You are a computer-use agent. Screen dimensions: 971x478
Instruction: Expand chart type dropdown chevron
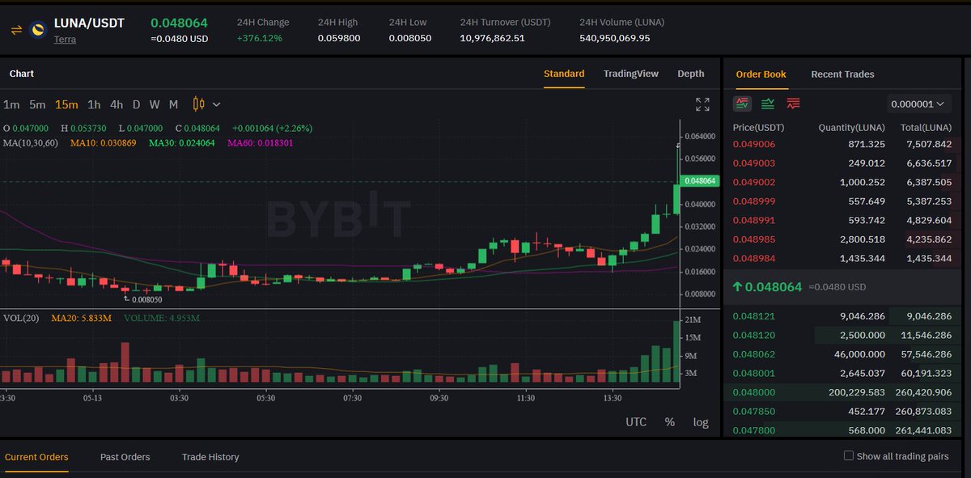pyautogui.click(x=216, y=104)
